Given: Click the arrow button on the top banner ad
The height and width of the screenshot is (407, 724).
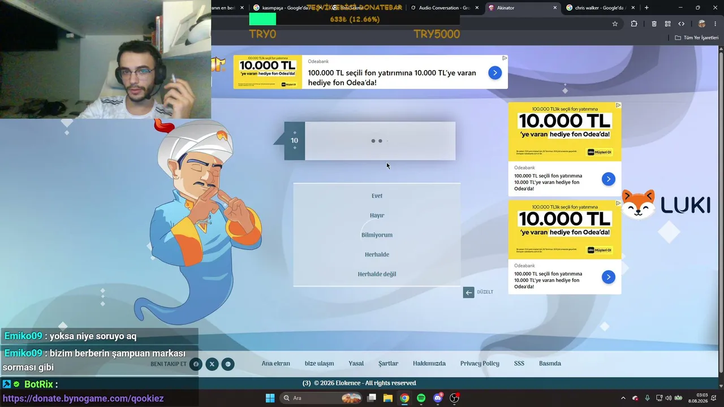Looking at the screenshot, I should (x=495, y=72).
